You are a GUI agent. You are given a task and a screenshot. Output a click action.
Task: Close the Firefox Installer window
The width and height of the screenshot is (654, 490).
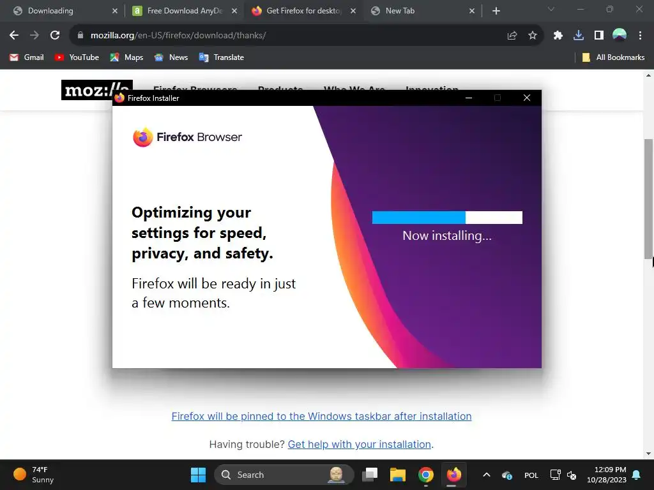tap(527, 98)
